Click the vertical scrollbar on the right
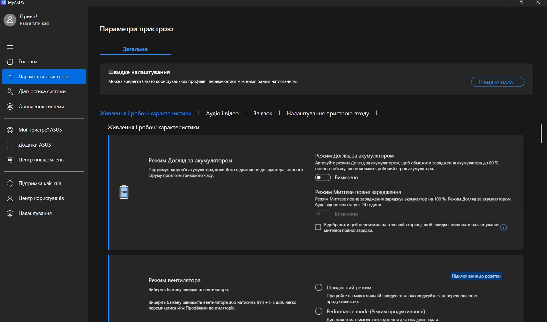This screenshot has width=547, height=322. point(541,133)
